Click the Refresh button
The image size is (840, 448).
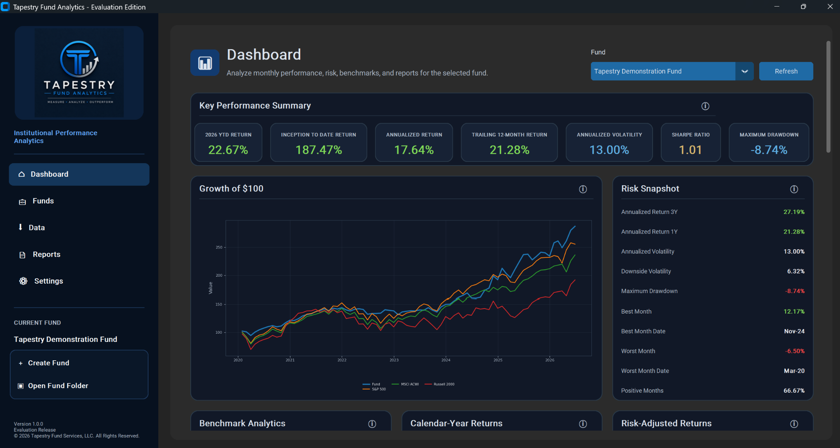pos(786,71)
